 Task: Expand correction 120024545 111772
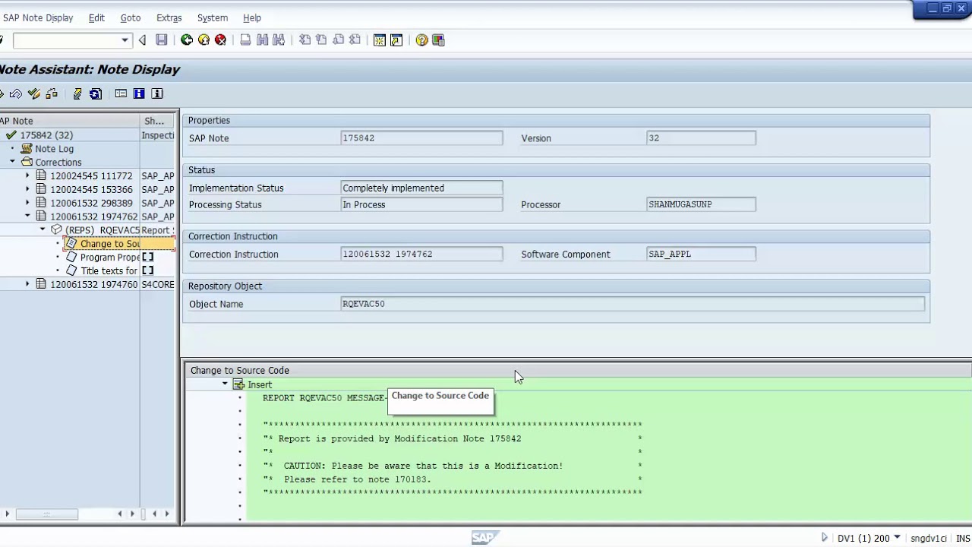click(27, 175)
